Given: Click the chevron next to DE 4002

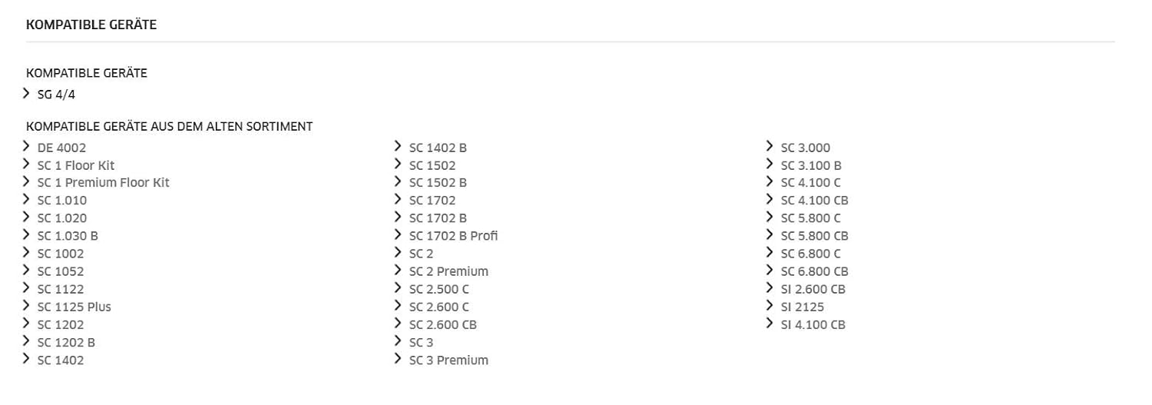Looking at the screenshot, I should pyautogui.click(x=27, y=147).
